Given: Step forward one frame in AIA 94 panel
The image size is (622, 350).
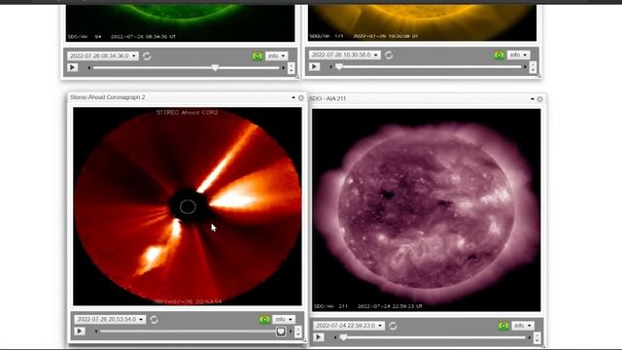Looking at the screenshot, I should [283, 68].
